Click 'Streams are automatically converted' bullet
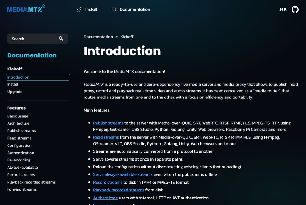Screen dimensions: 306x205 [153, 151]
